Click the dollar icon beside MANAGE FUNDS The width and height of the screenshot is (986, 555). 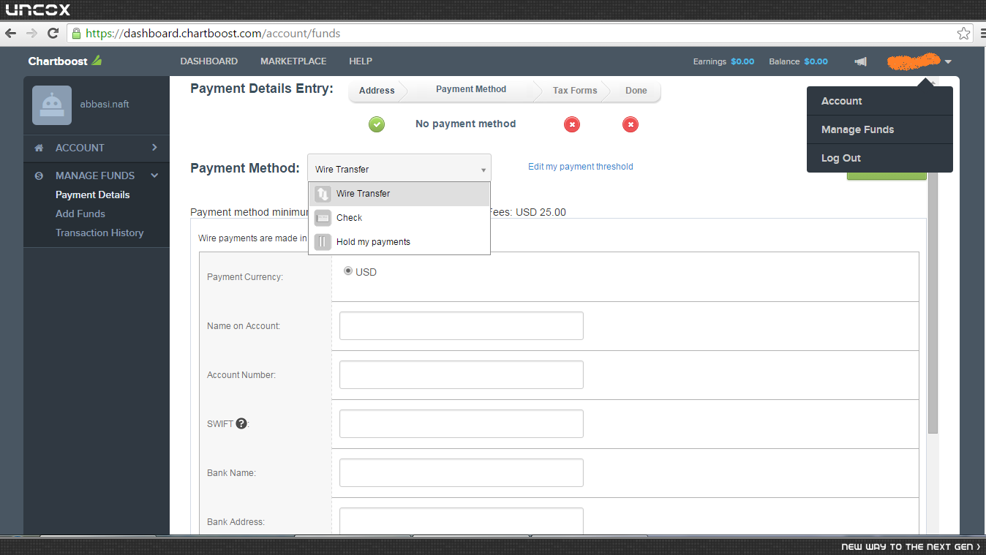pos(39,175)
